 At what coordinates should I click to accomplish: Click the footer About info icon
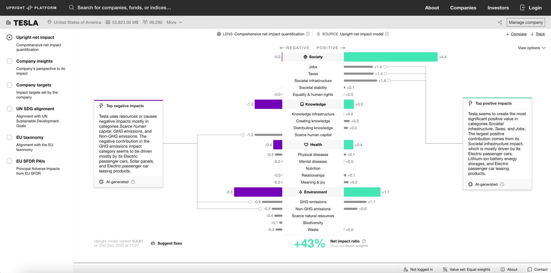(x=503, y=270)
